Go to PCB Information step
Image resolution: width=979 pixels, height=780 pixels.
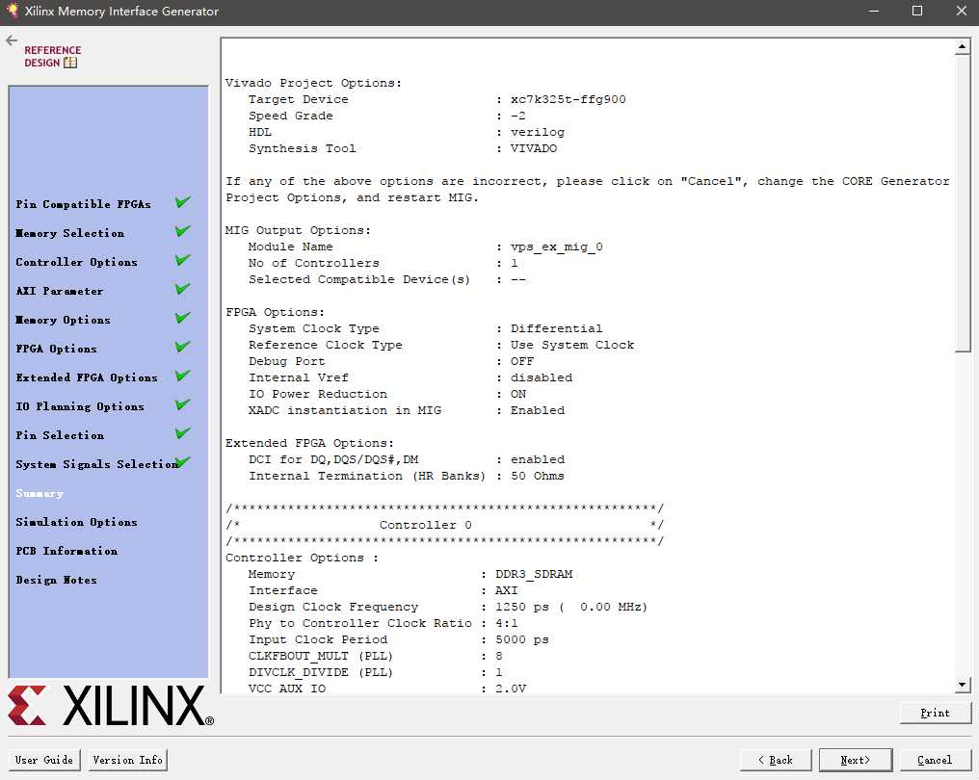pos(66,551)
